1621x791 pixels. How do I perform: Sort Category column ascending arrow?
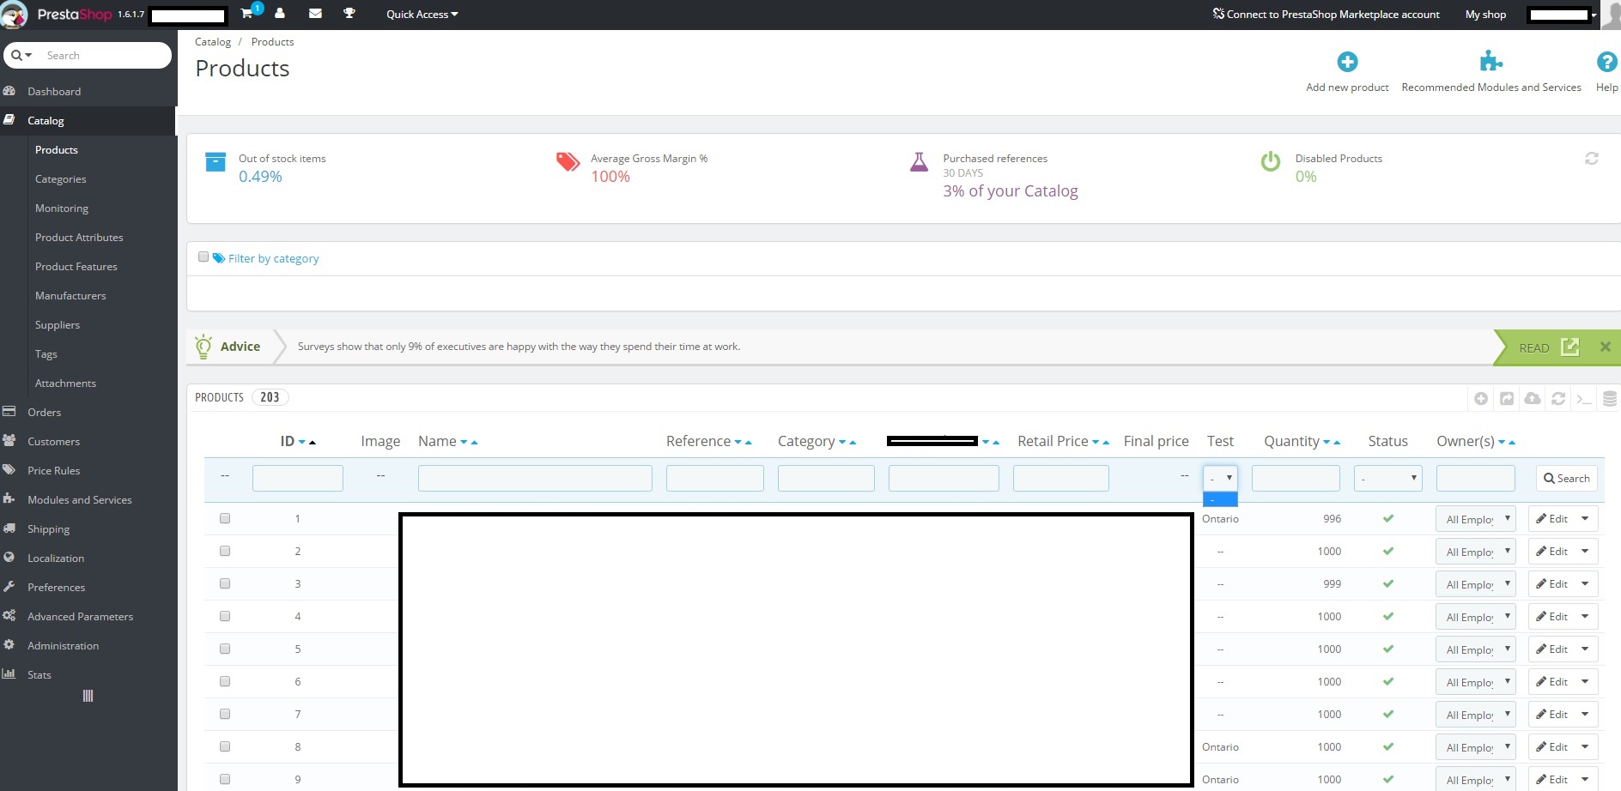(853, 443)
